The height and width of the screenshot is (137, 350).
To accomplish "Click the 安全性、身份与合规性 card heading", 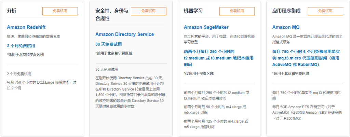I will tap(112, 15).
